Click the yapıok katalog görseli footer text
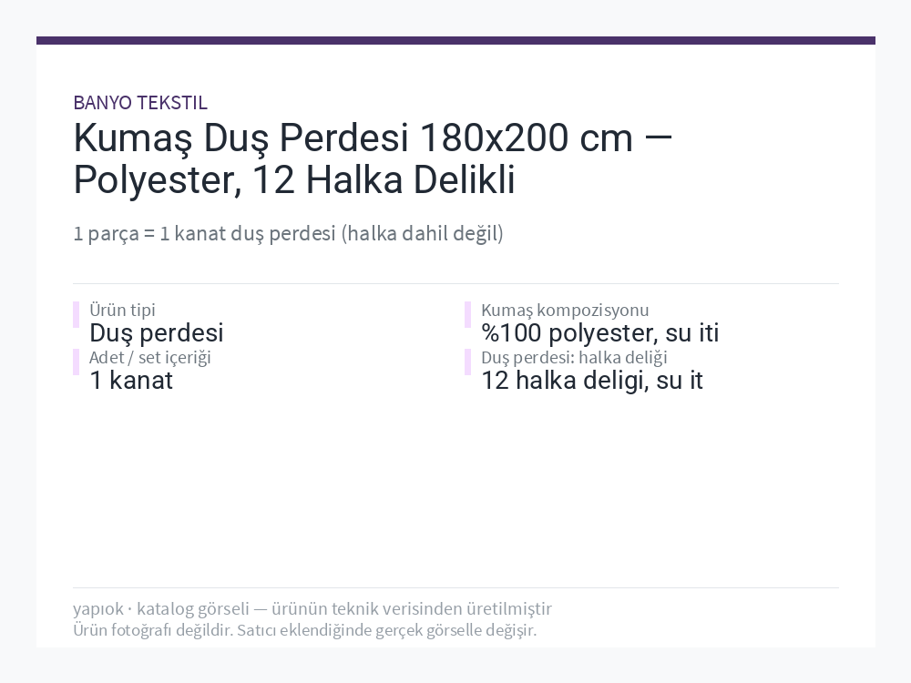The width and height of the screenshot is (911, 683). pyautogui.click(x=312, y=608)
